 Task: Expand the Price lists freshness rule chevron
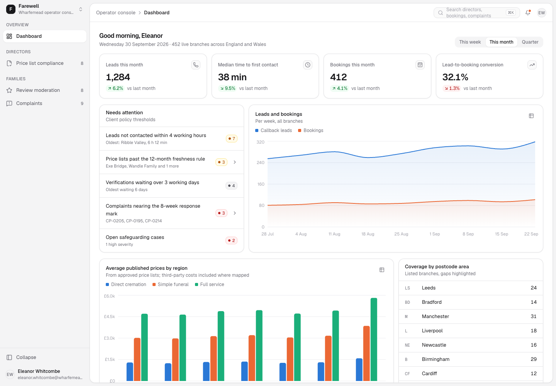click(235, 162)
